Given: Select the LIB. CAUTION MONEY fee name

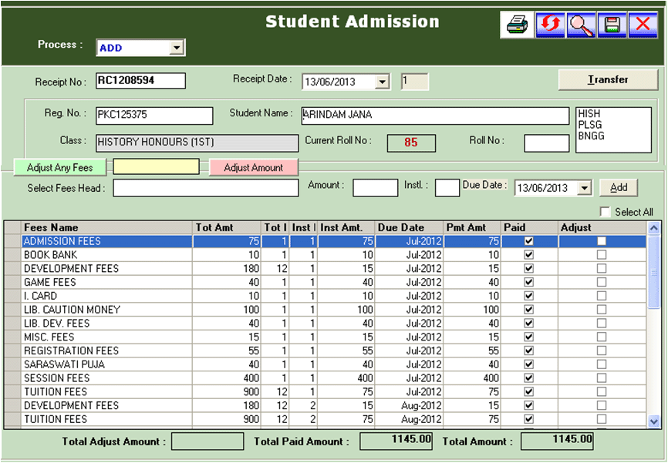Looking at the screenshot, I should pyautogui.click(x=72, y=310).
